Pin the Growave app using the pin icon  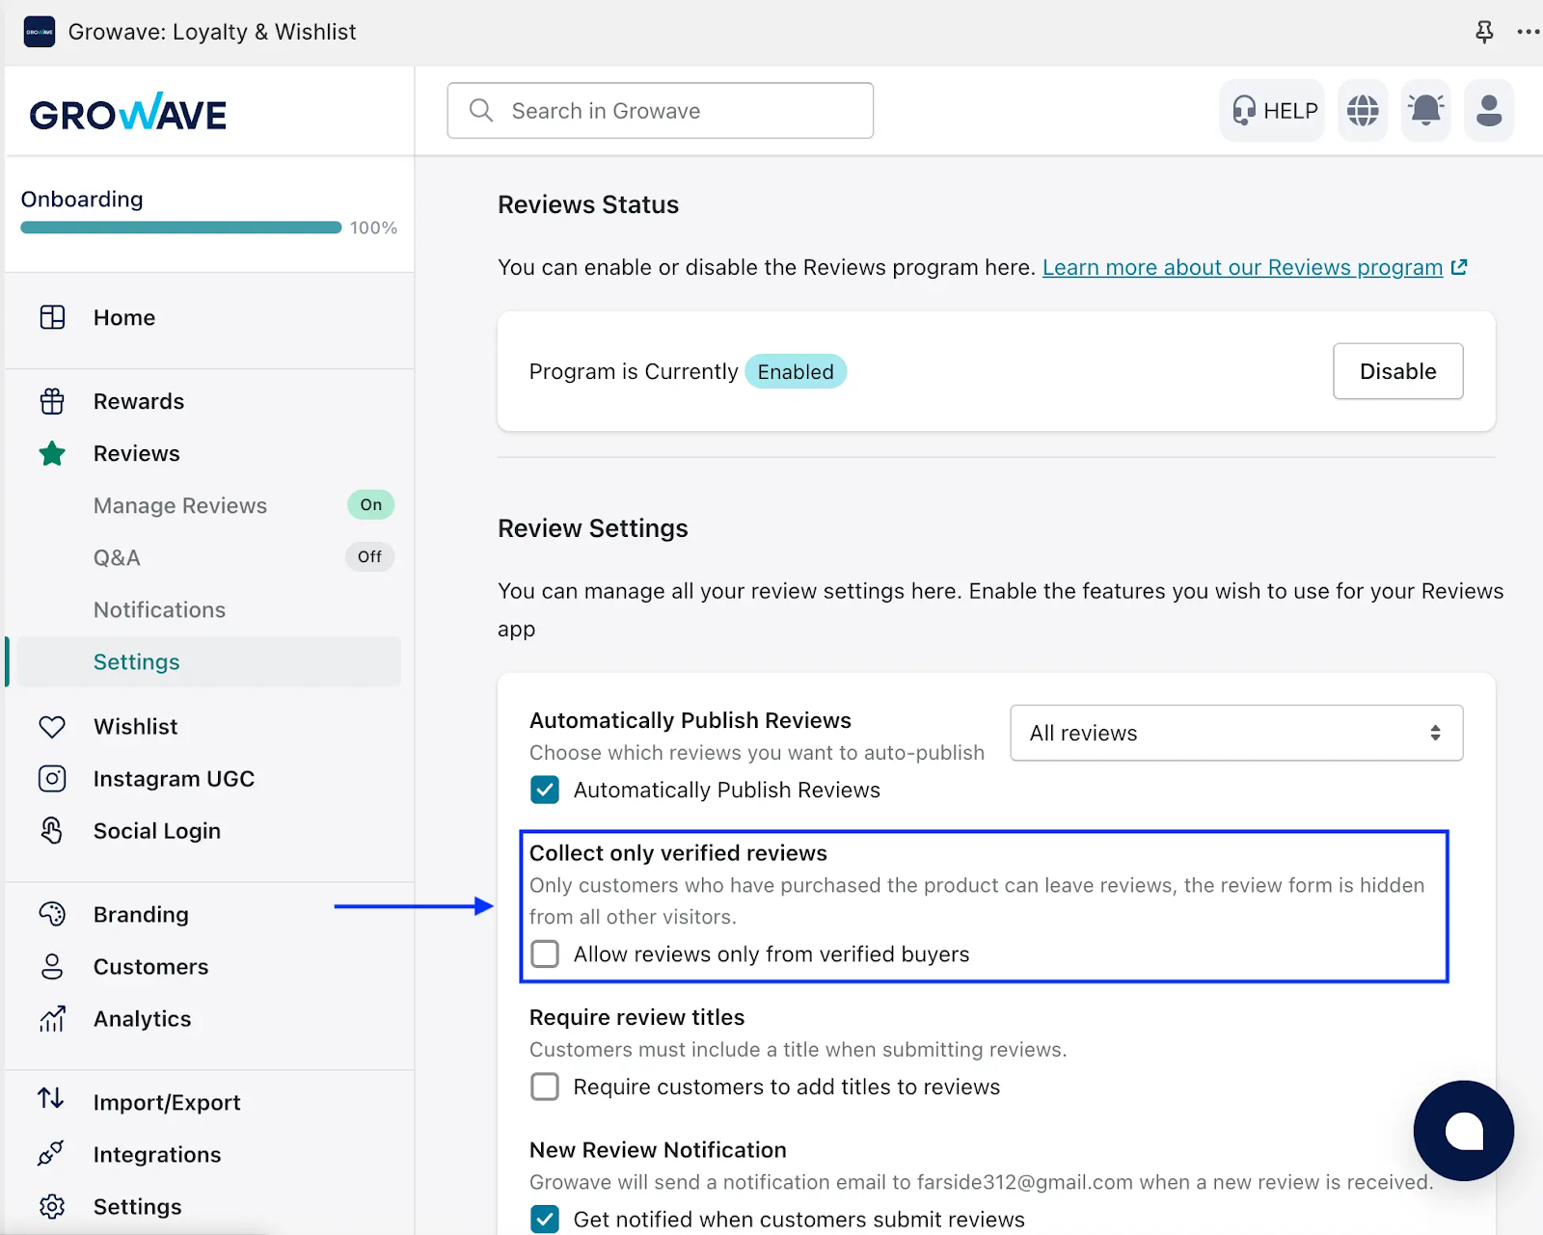pos(1484,32)
